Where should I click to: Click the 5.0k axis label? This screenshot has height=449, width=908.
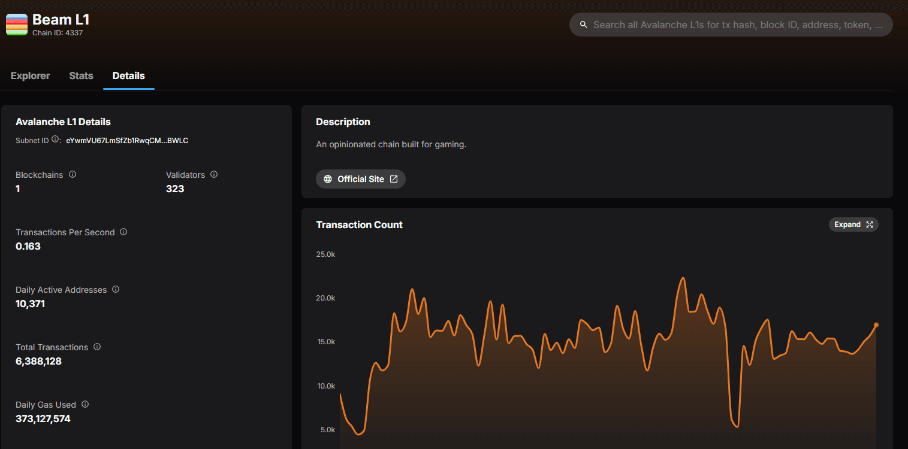[327, 430]
